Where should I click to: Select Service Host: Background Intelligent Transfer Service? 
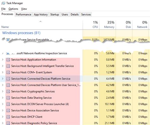coord(75,66)
